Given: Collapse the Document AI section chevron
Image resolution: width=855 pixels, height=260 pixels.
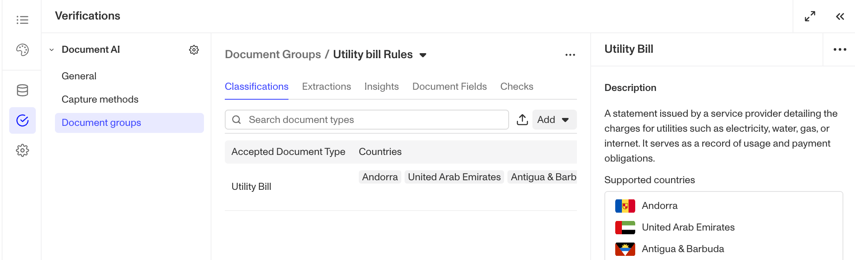Looking at the screenshot, I should point(52,50).
